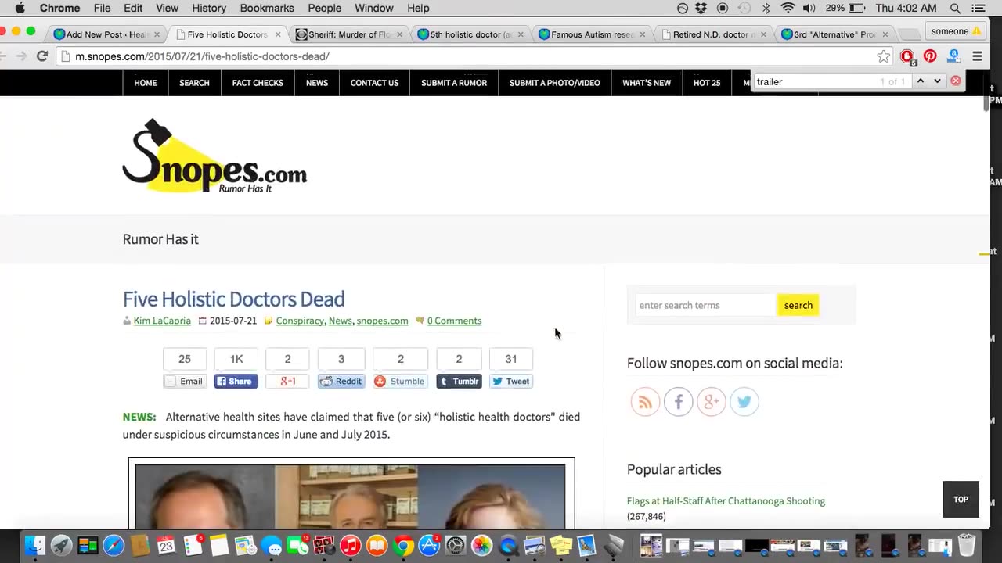Share on StumbleUpon with Stumble button
Viewport: 1002px width, 563px height.
(400, 381)
